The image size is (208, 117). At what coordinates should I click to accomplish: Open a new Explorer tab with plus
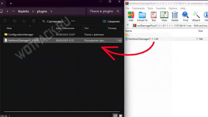pyautogui.click(x=11, y=3)
